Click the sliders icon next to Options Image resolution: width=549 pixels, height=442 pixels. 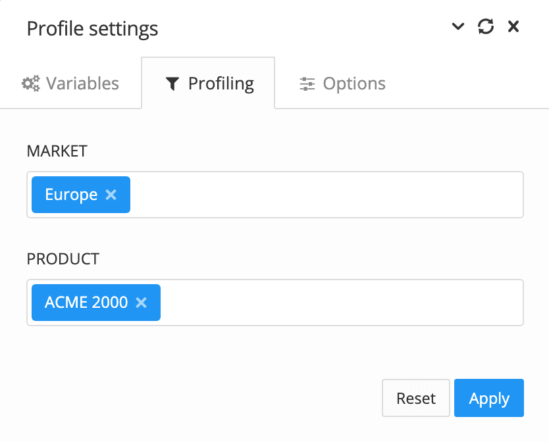pos(306,84)
